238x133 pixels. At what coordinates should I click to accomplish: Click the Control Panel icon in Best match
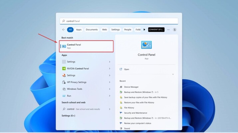64,46
